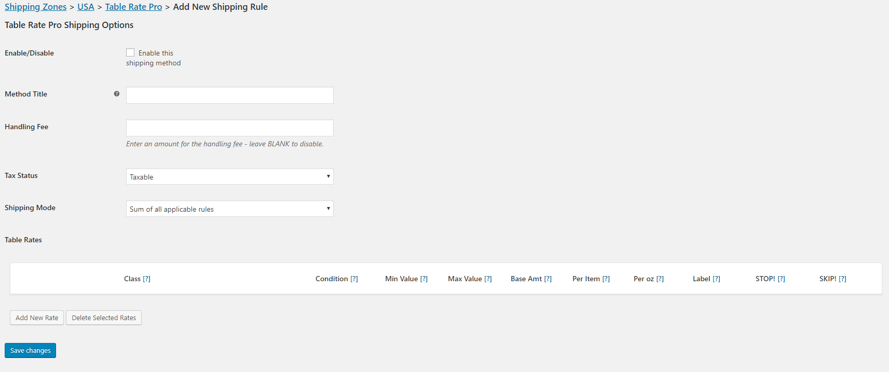Click the Max Value column header text
This screenshot has height=372, width=889.
465,279
